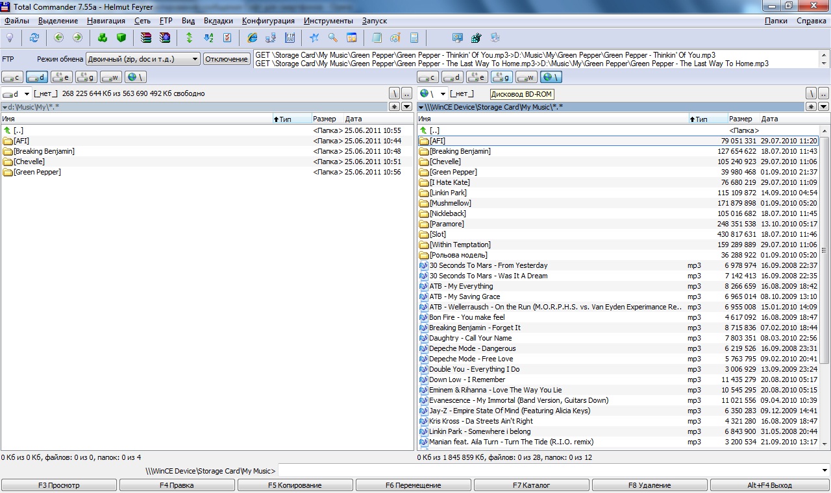Image resolution: width=831 pixels, height=493 pixels.
Task: Click the FTP log scroll-up arrow
Action: coord(825,54)
